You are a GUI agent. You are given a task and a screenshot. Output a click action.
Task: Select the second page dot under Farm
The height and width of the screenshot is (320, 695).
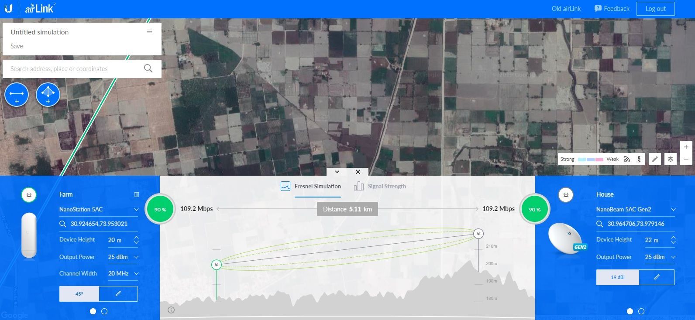click(x=104, y=311)
